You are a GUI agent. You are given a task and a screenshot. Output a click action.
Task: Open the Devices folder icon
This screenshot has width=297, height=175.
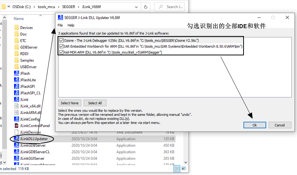point(16,27)
